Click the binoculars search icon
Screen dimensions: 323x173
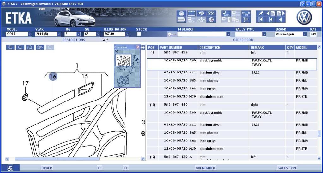pos(201,14)
